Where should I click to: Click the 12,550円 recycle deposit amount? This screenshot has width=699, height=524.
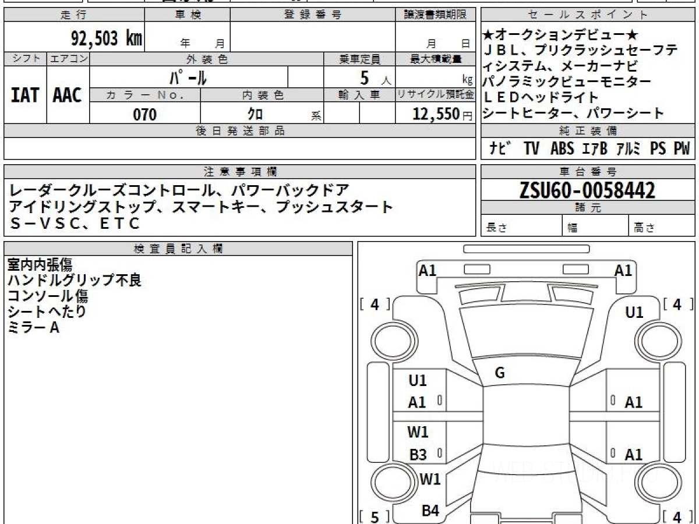click(443, 114)
